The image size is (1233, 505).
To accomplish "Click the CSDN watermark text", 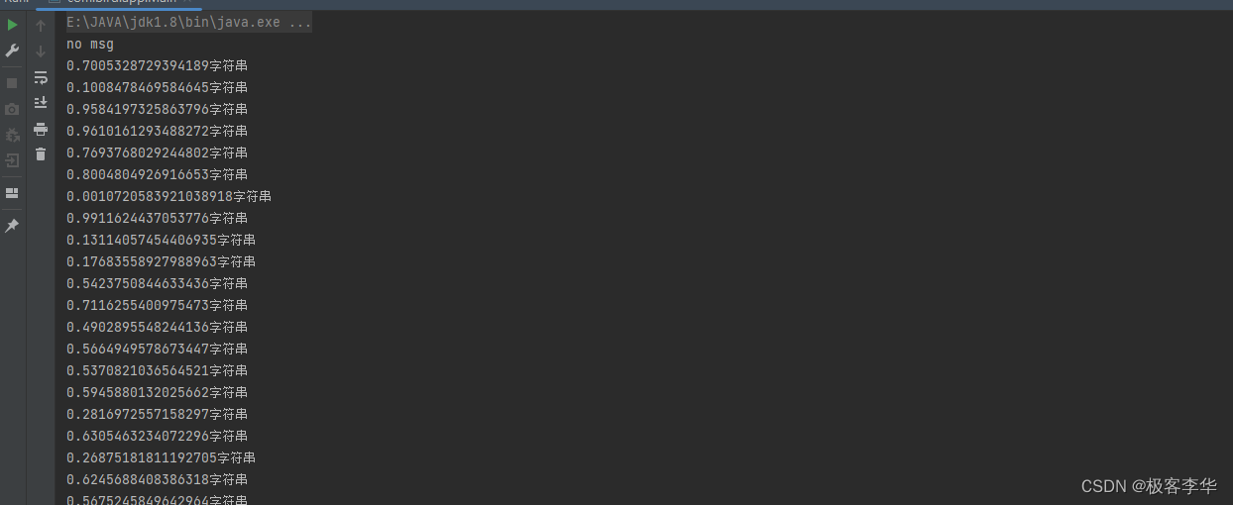I will (x=1149, y=486).
